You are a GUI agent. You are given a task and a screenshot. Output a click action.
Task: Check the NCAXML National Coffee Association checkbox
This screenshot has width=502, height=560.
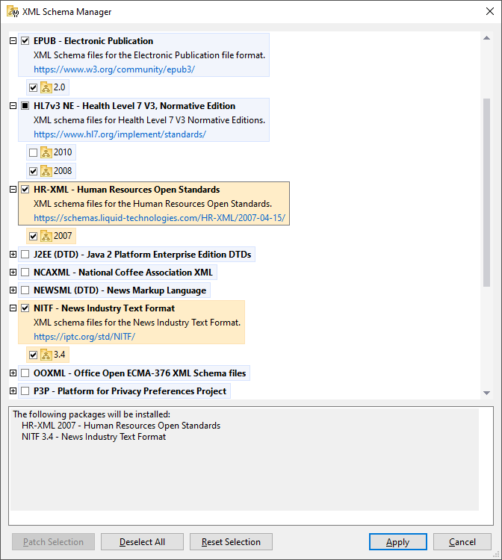point(25,273)
